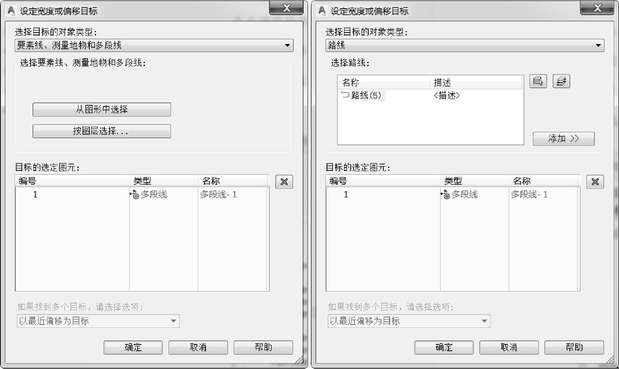Click the polyline type icon in left dialog row
This screenshot has height=369, width=619.
coord(135,195)
